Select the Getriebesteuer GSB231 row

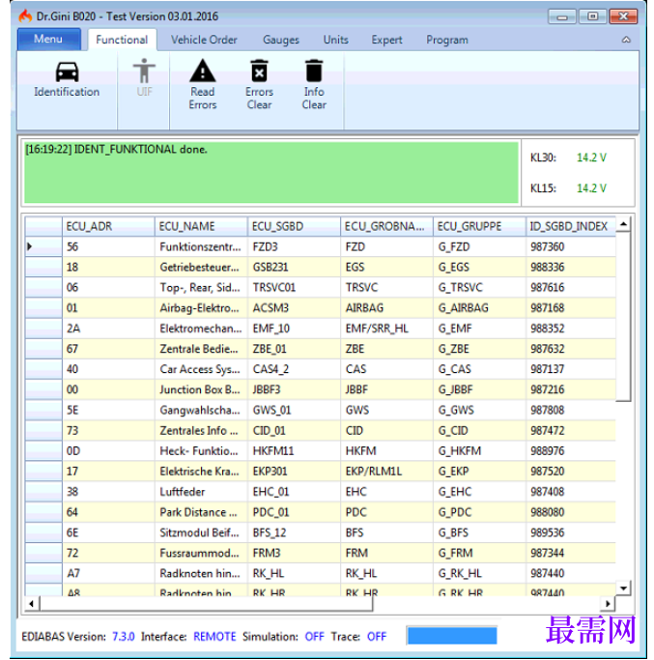tap(320, 267)
